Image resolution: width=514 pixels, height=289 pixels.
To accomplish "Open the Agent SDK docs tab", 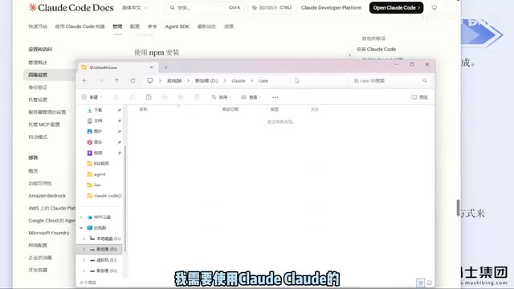I will (177, 26).
